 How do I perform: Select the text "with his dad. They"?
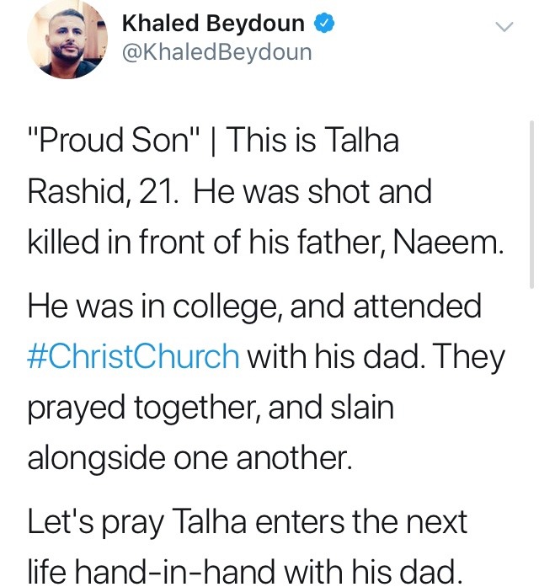376,356
